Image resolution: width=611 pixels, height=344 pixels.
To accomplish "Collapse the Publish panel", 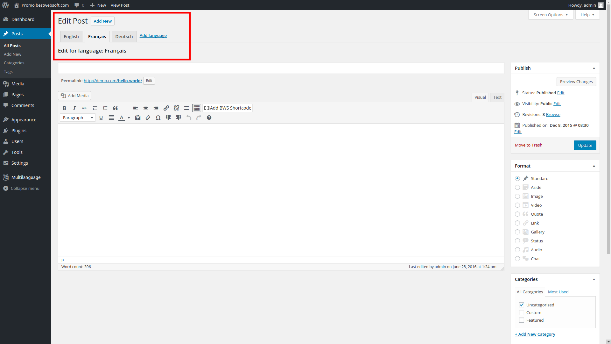I will pos(594,68).
